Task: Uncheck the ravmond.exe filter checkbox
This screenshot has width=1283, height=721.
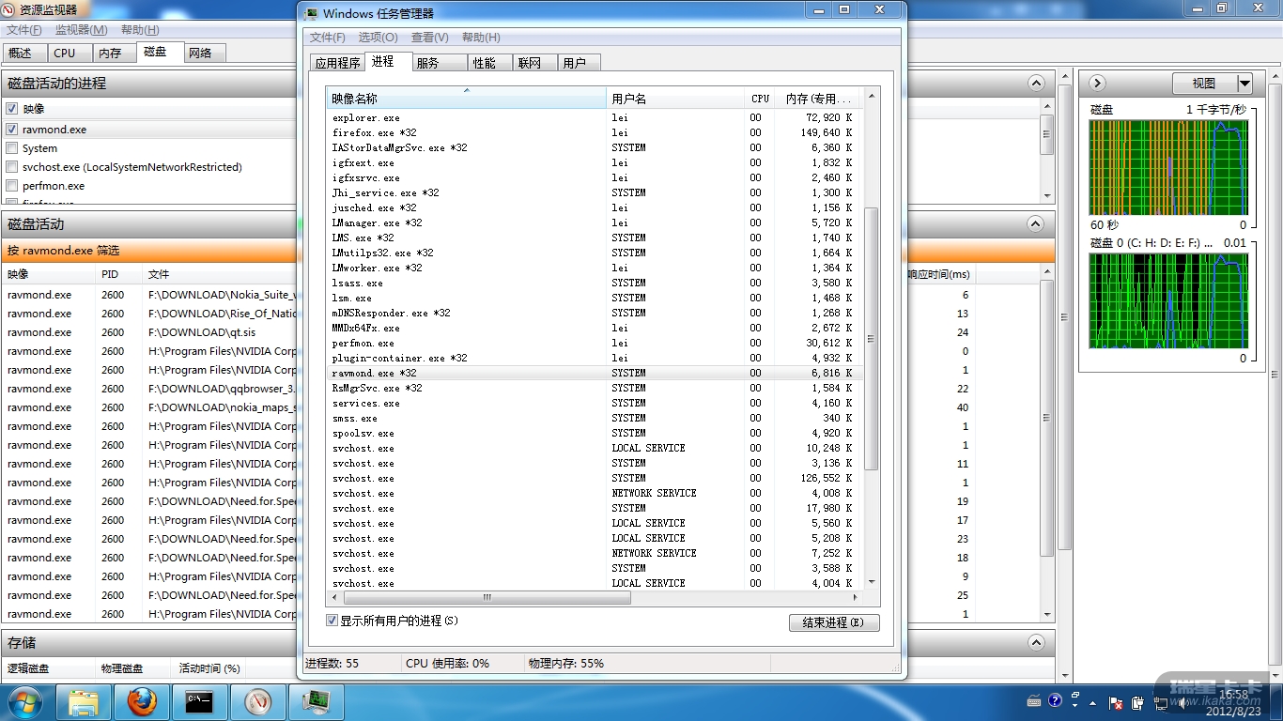Action: [11, 130]
